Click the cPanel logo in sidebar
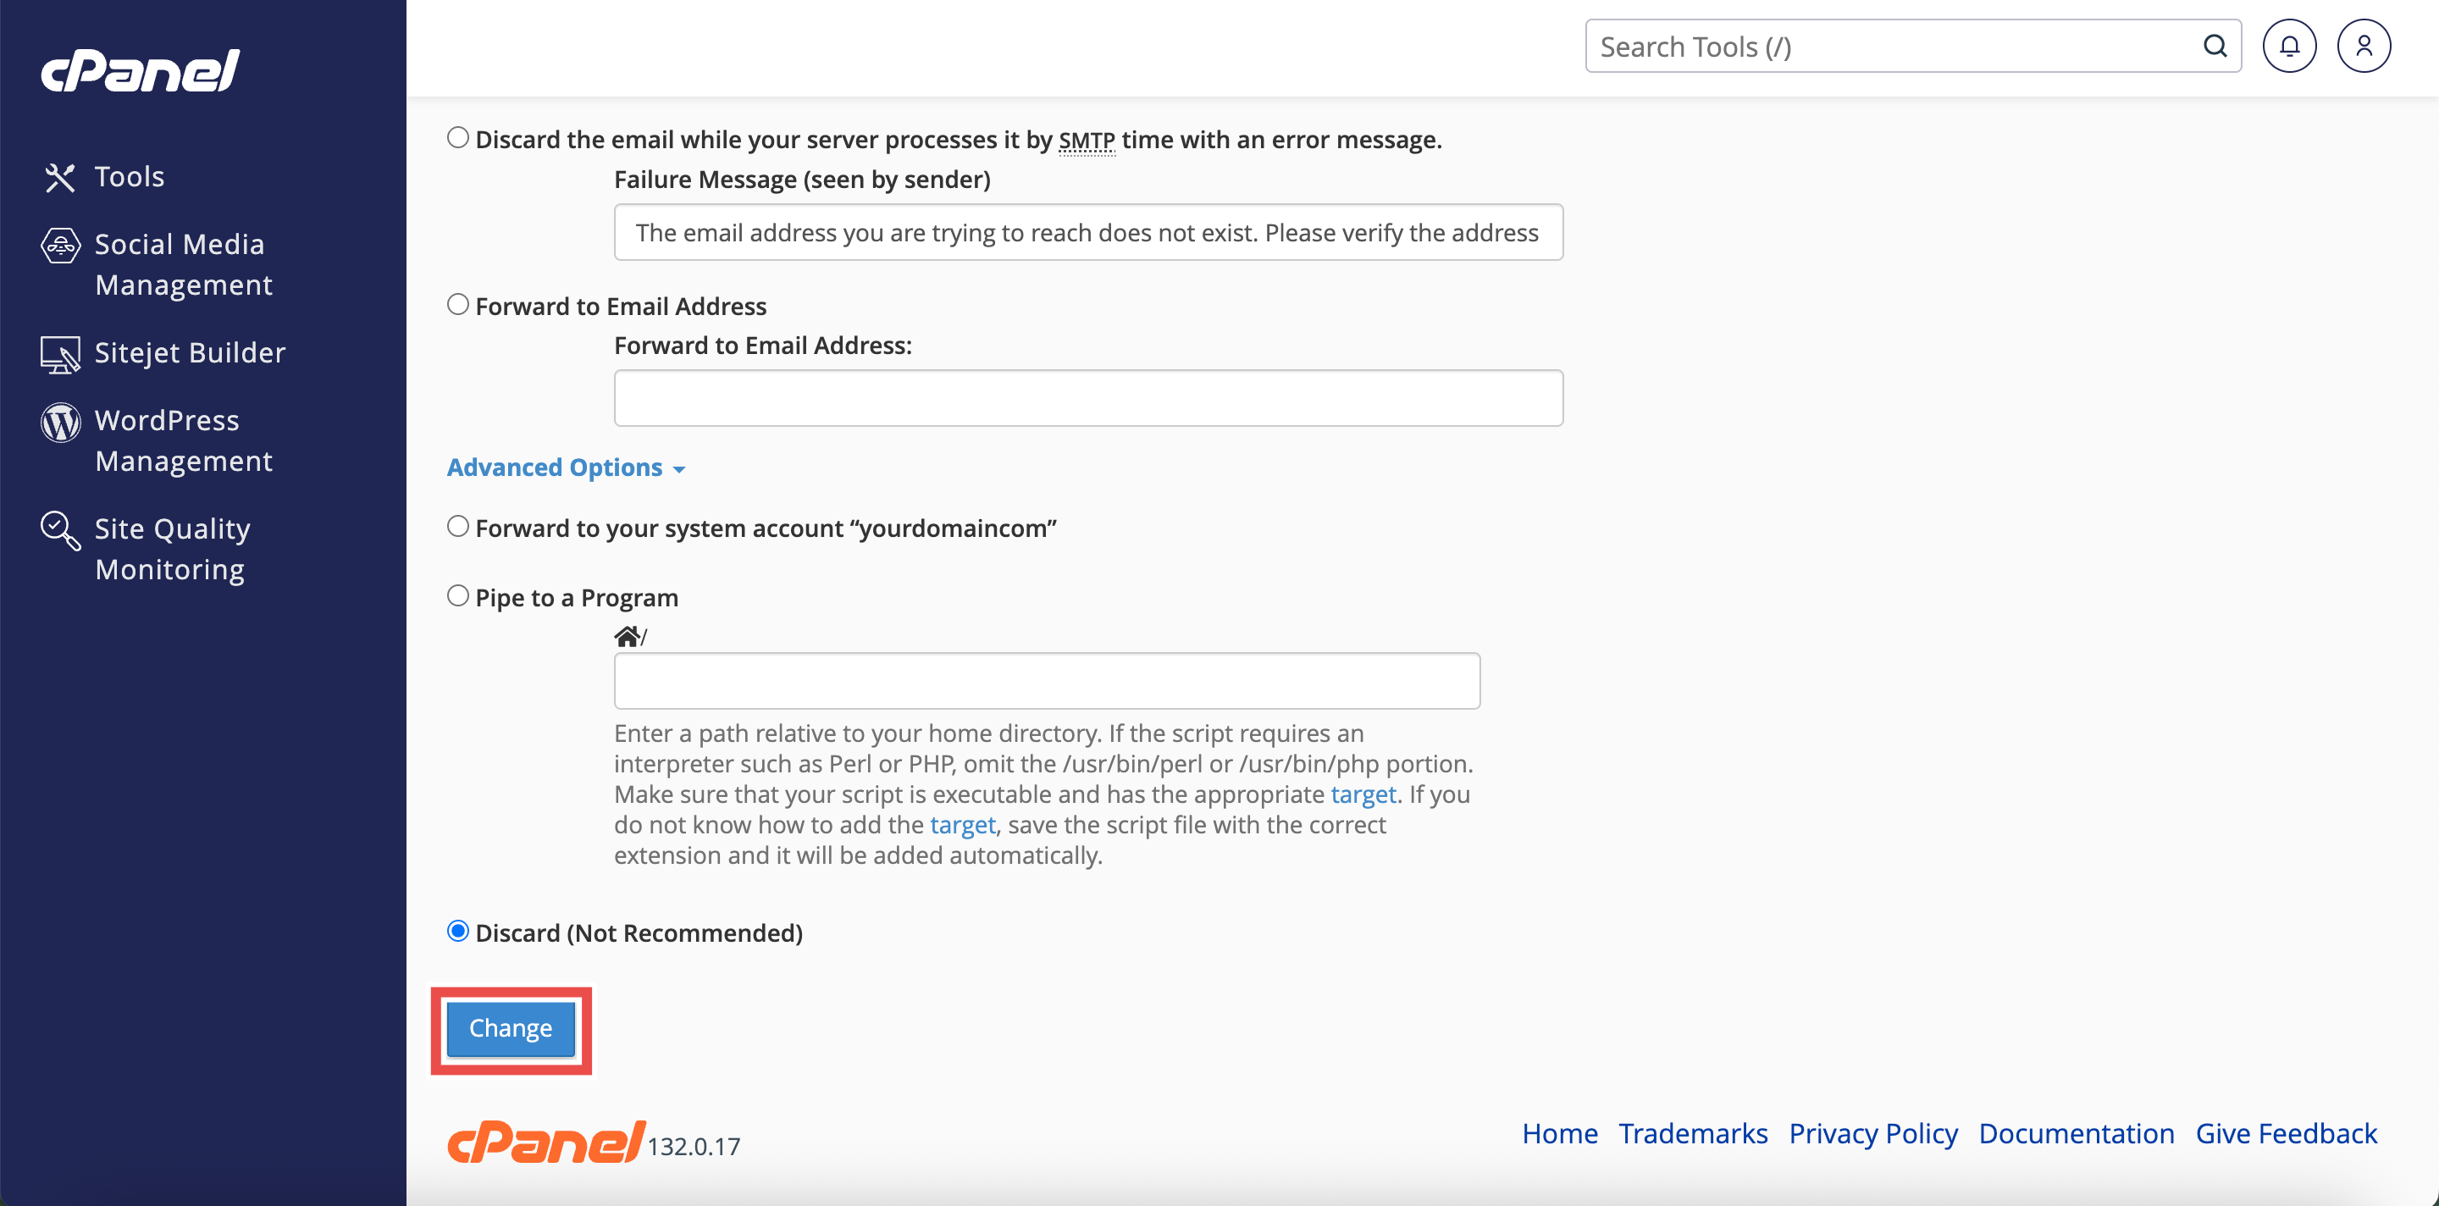Screen dimensions: 2439x1206 [x=140, y=71]
